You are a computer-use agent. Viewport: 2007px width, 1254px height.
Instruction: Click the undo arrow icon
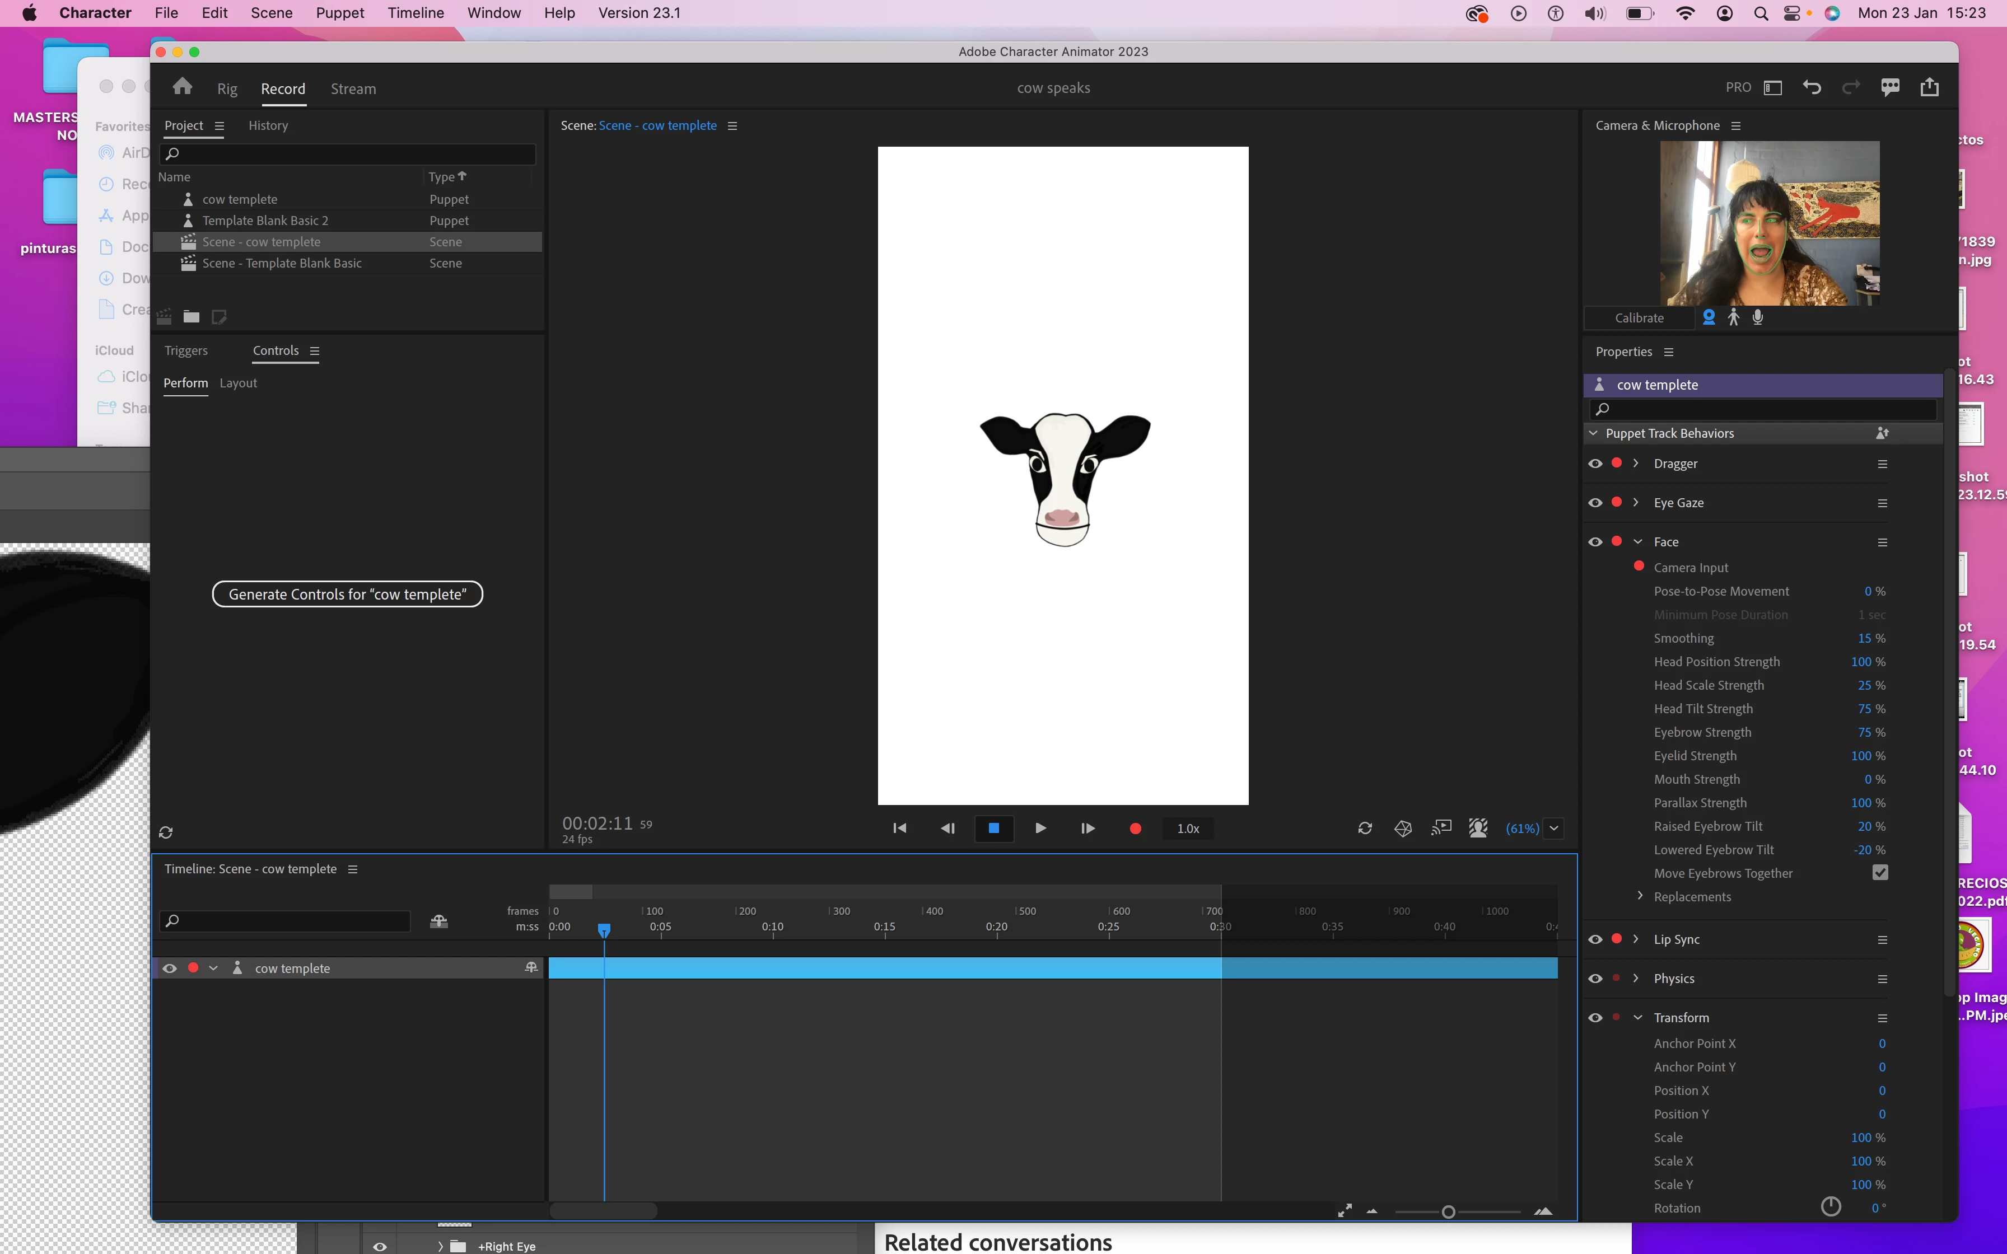(1812, 87)
